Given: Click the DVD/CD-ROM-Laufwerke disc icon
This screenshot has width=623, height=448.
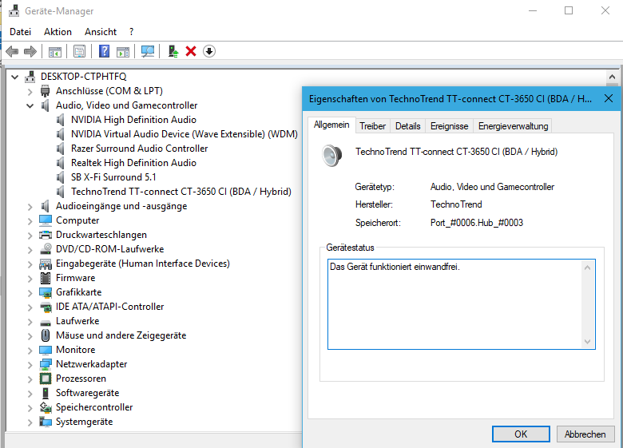Looking at the screenshot, I should pyautogui.click(x=46, y=249).
